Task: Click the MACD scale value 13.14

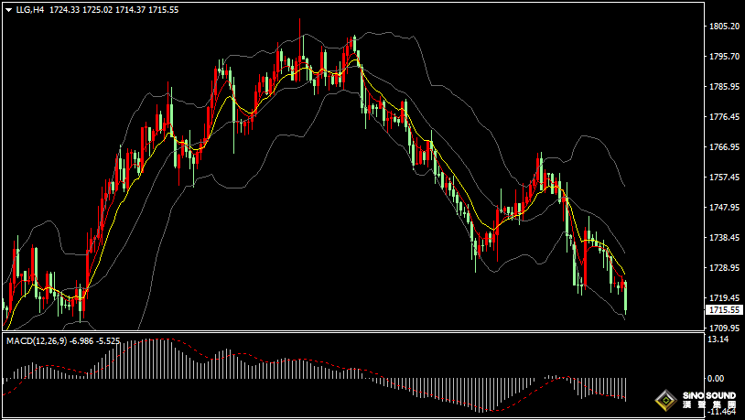Action: 719,339
